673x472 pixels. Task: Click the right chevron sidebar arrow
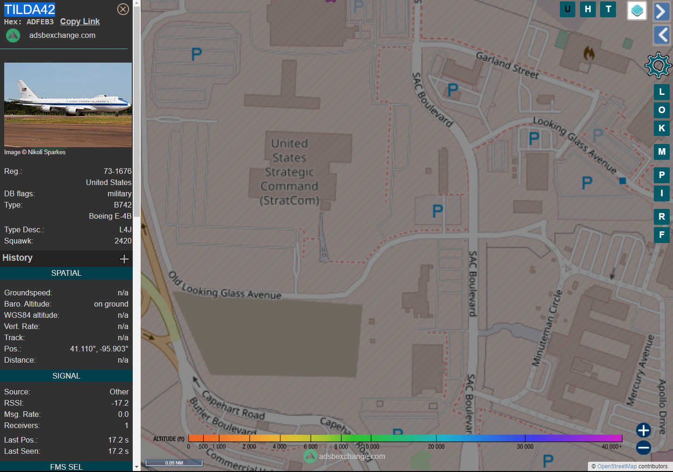click(x=661, y=11)
